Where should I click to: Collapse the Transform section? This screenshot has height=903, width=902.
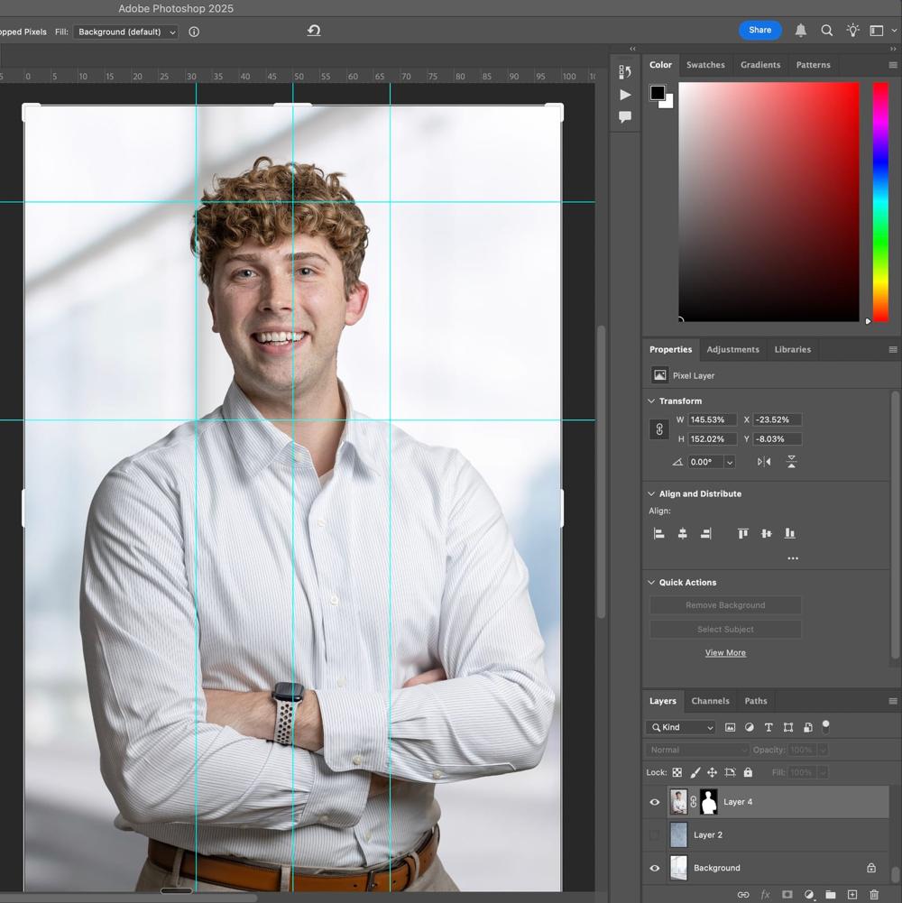coord(651,401)
